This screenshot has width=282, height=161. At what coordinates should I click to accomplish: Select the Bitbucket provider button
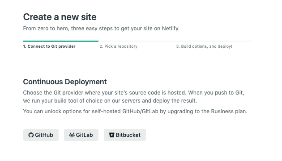click(125, 135)
